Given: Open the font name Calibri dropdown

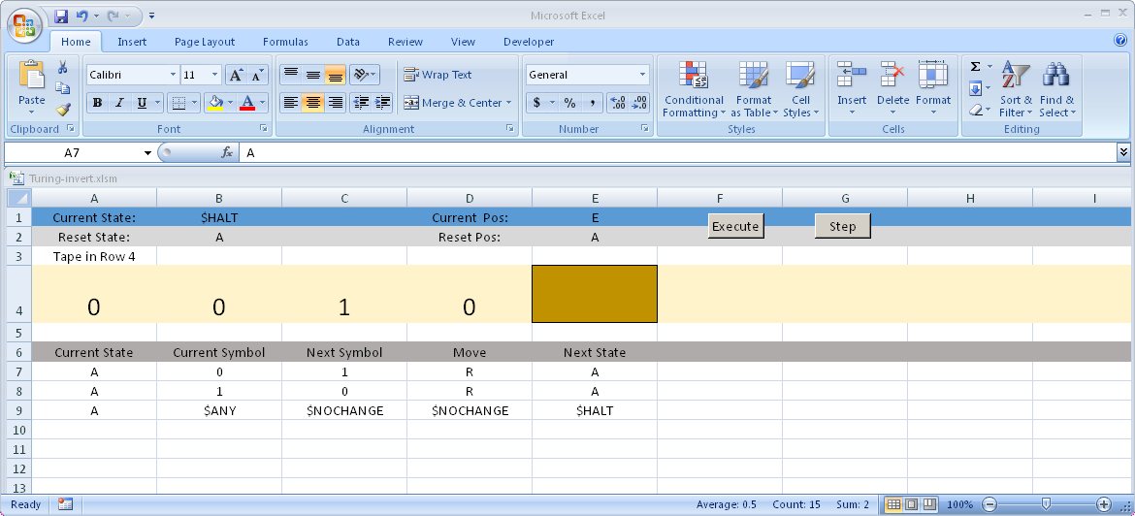Looking at the screenshot, I should point(173,75).
